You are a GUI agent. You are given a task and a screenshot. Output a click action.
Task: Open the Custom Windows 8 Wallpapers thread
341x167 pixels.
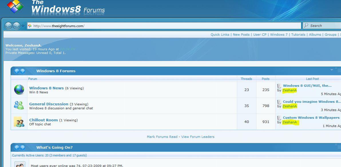(x=311, y=118)
